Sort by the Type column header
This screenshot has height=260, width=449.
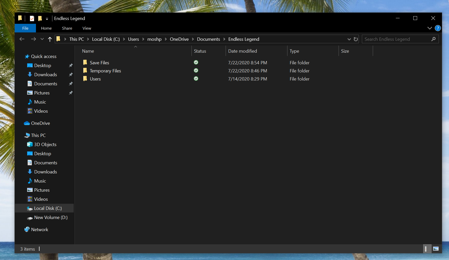(x=313, y=51)
